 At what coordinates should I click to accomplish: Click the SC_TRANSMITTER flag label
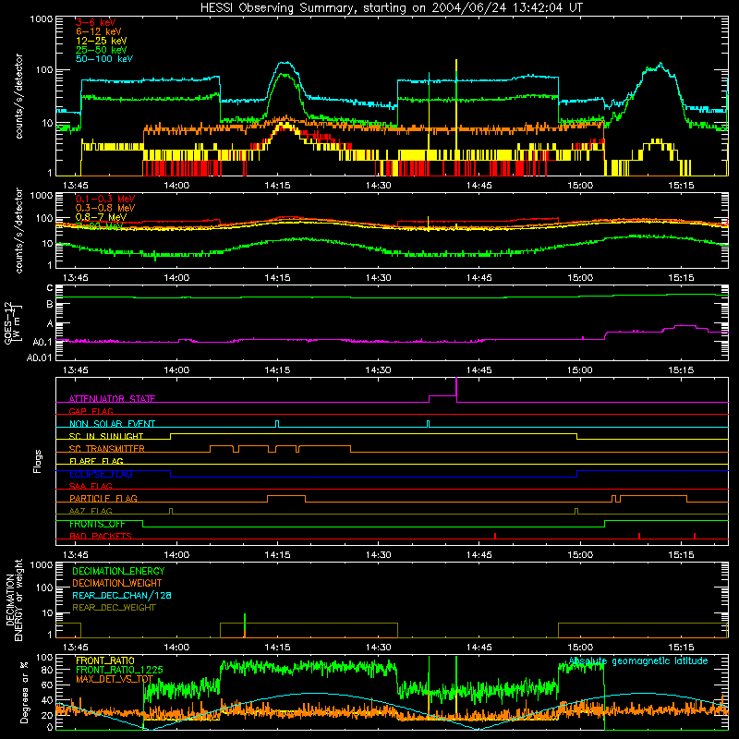[x=107, y=449]
